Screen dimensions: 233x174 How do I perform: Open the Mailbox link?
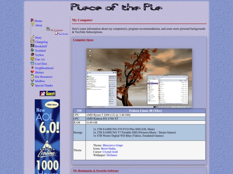click(40, 81)
